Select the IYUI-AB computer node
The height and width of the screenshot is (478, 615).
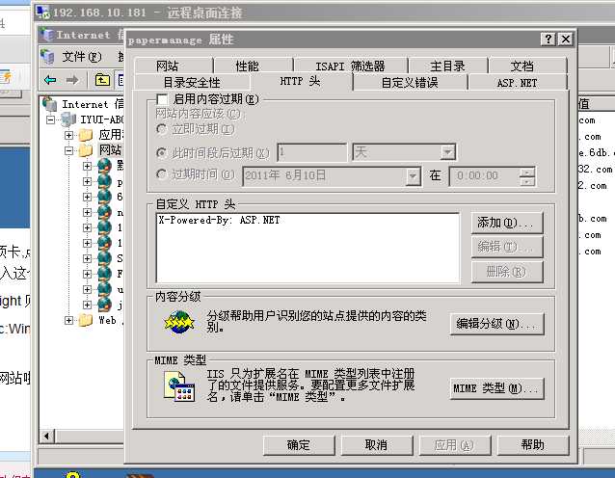(x=102, y=119)
